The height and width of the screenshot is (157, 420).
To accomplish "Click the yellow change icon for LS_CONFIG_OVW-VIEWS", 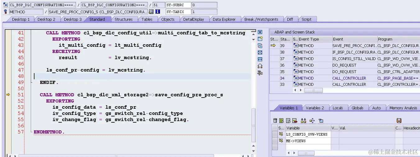I will click(281, 134).
